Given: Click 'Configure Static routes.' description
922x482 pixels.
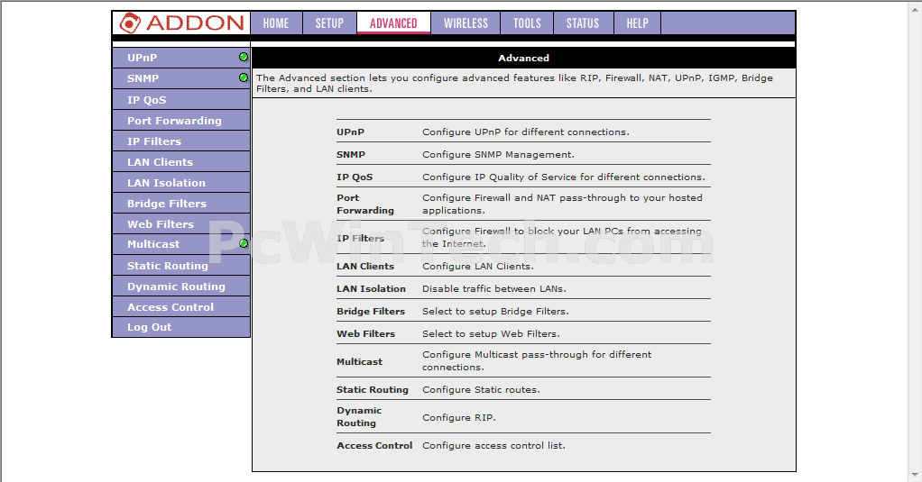Looking at the screenshot, I should click(481, 389).
